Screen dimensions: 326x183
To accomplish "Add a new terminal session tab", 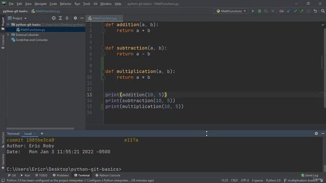I will (x=42, y=134).
